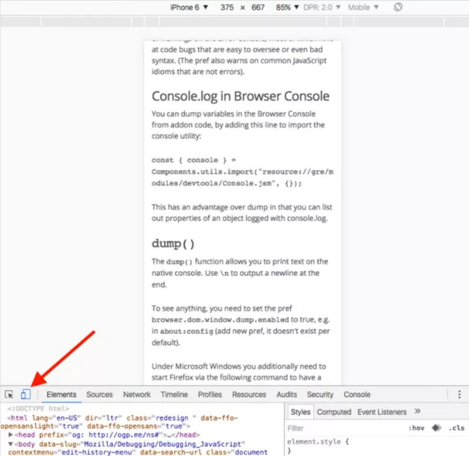Switch to the Network tab
The image size is (469, 456).
click(x=137, y=394)
